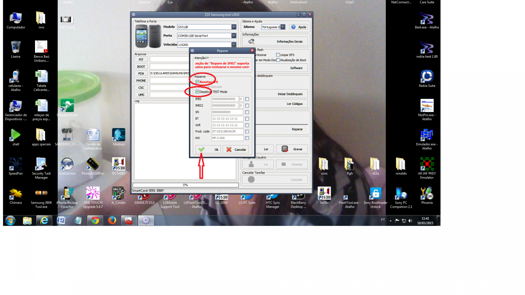Open the Nokia Suite desktop icon
This screenshot has width=525, height=295.
[427, 79]
